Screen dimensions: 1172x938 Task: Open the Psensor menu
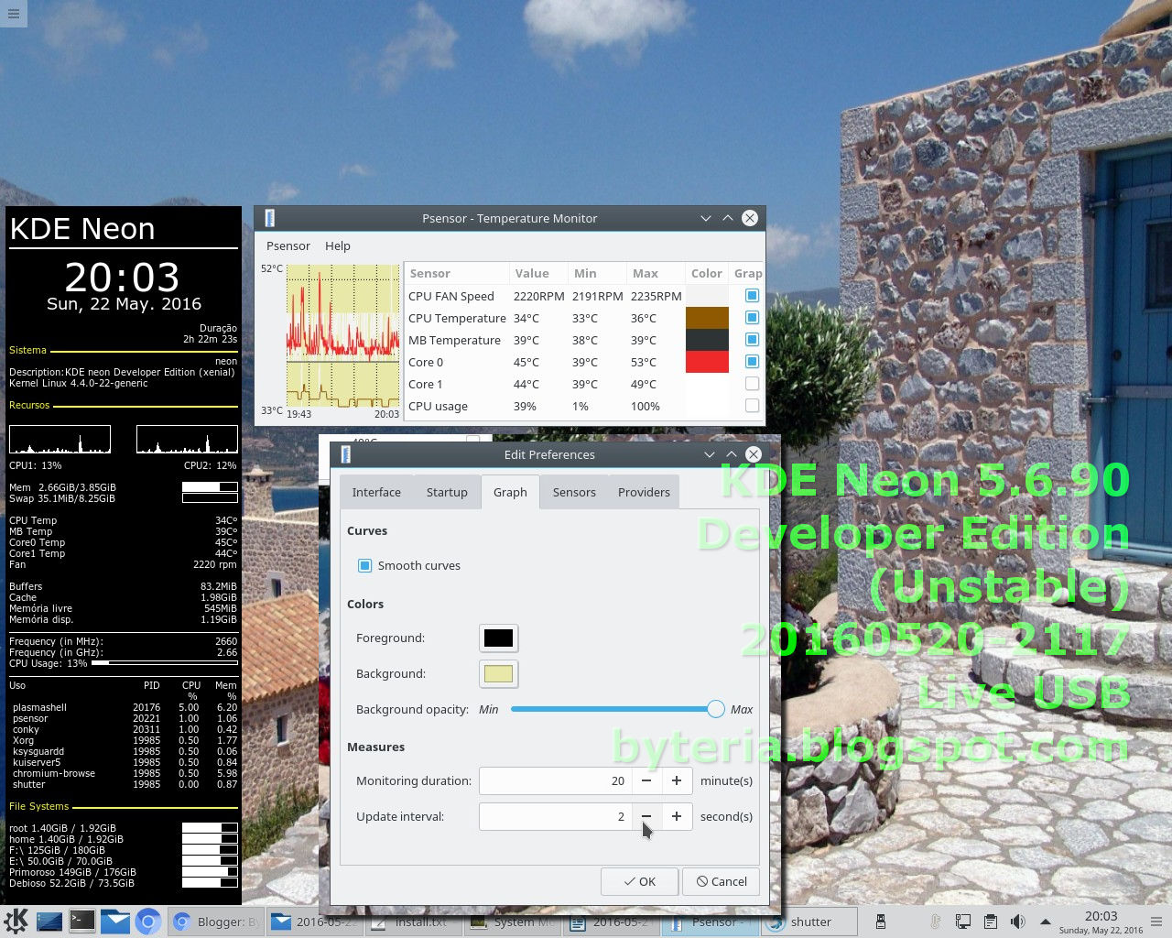pos(288,245)
